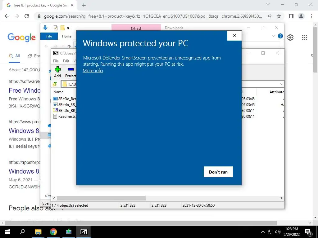318x238 pixels.
Task: Reload the page in Chrome
Action: point(27,16)
